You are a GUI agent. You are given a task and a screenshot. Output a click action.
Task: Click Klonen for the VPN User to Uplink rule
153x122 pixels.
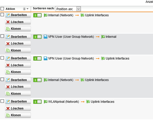18,72
